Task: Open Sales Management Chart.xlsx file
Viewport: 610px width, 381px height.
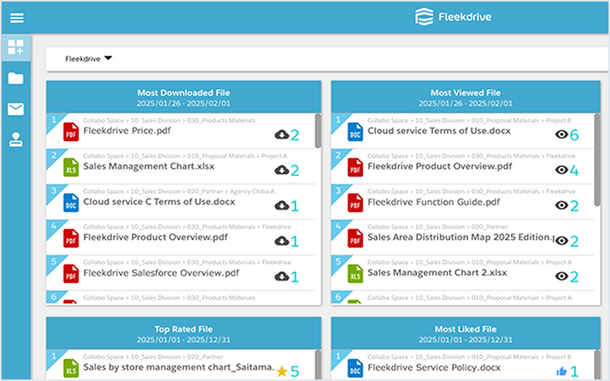Action: pos(149,166)
